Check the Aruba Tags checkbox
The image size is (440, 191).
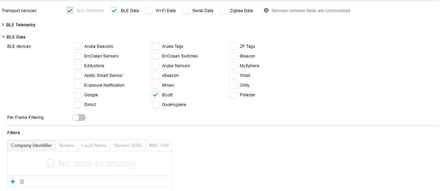[x=156, y=46]
